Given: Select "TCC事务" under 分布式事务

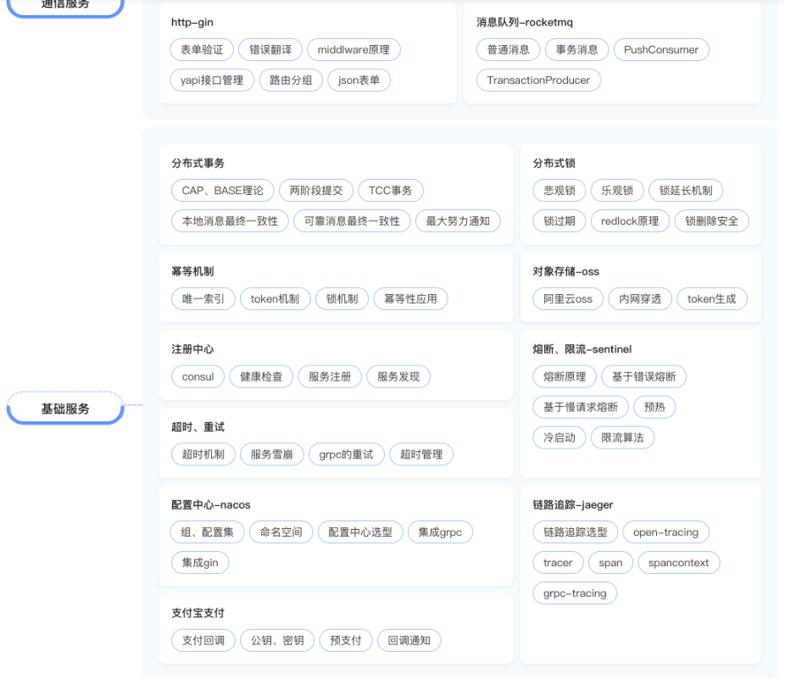Looking at the screenshot, I should coord(391,190).
